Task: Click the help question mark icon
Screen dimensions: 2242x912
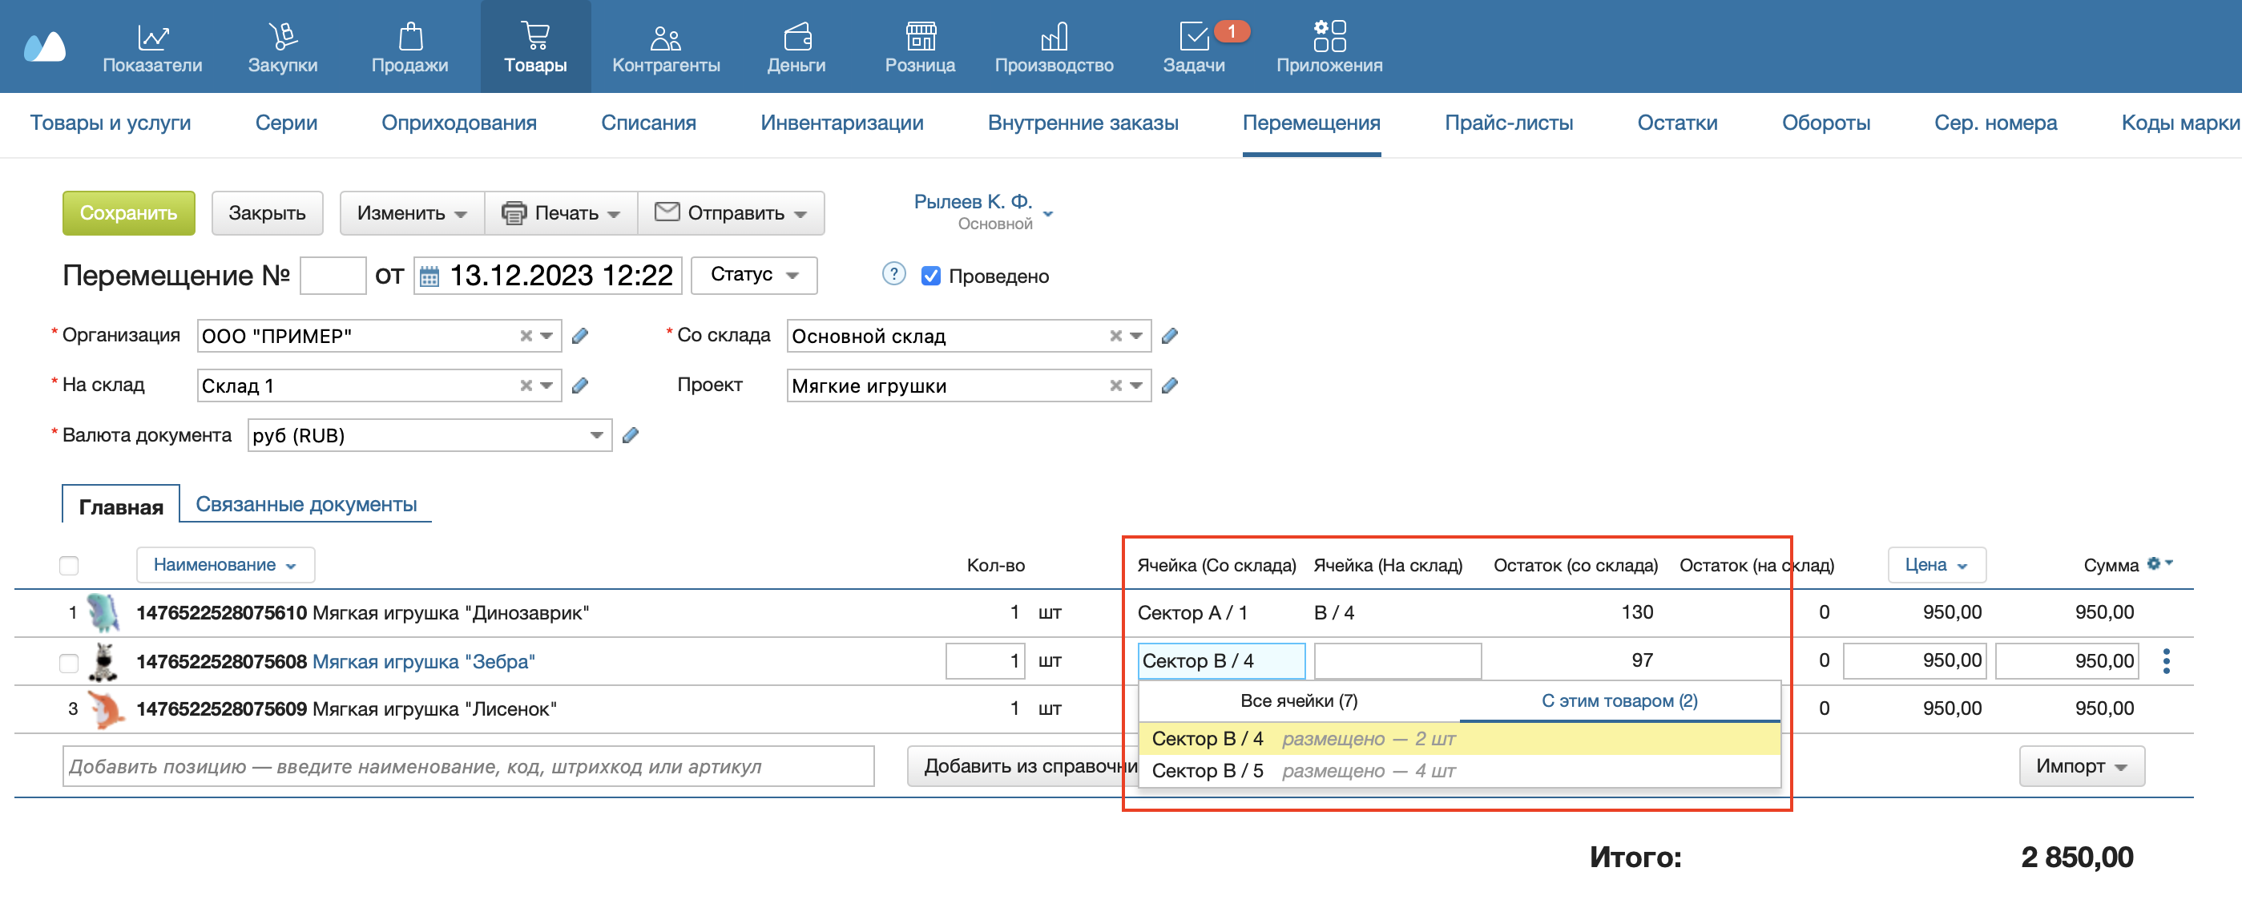Action: (893, 274)
